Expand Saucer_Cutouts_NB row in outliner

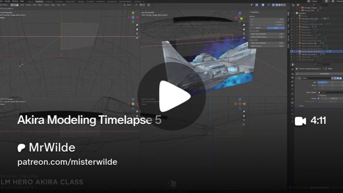(297, 43)
